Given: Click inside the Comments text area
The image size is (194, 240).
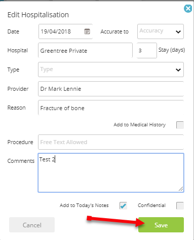Looking at the screenshot, I should [111, 173].
